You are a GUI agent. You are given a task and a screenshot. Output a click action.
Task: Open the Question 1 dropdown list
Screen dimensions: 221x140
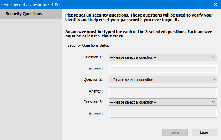163,57
